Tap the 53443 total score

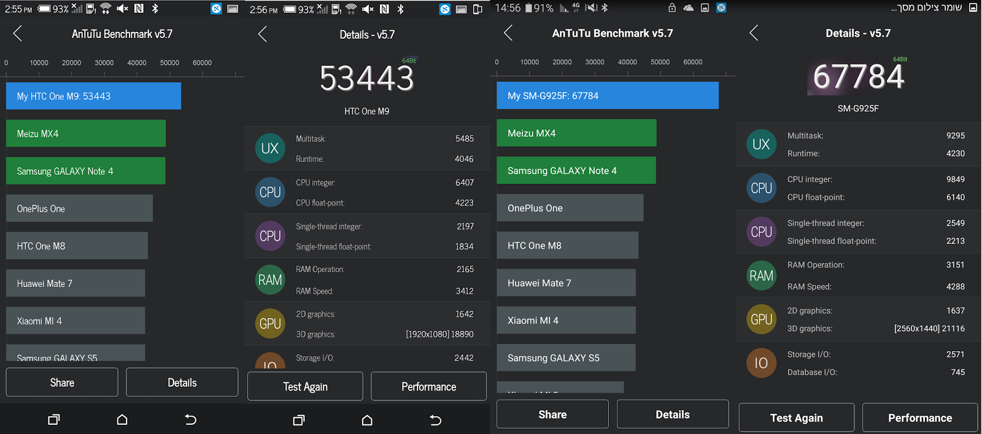click(x=367, y=78)
